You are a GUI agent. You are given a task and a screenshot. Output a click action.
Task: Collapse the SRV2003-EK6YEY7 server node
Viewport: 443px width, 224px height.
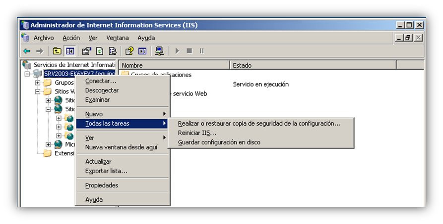point(27,74)
